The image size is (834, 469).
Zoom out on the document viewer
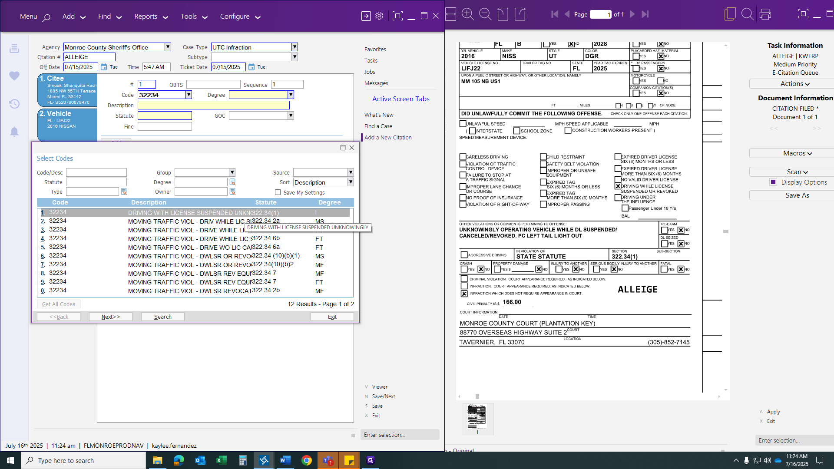coord(485,14)
